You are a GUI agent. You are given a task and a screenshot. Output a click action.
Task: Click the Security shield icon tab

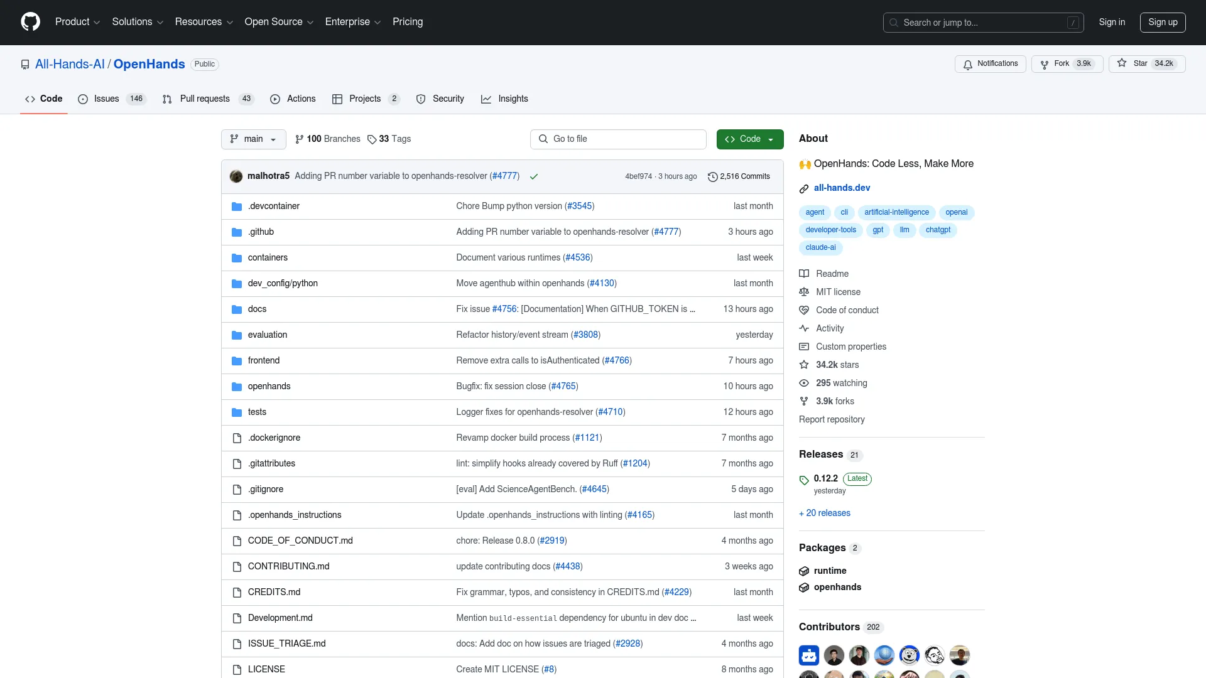pos(421,99)
